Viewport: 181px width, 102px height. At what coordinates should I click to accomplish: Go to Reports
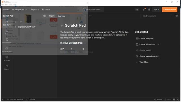coord(35,9)
